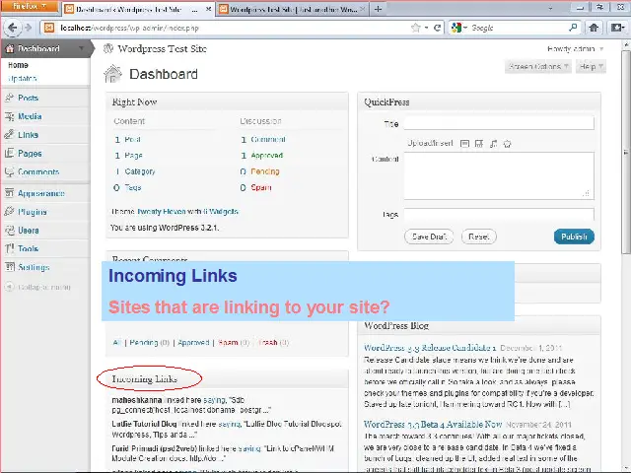Open the Page content link

[x=134, y=156]
